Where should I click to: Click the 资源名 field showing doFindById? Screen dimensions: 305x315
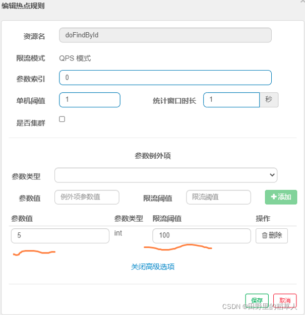[x=165, y=35]
